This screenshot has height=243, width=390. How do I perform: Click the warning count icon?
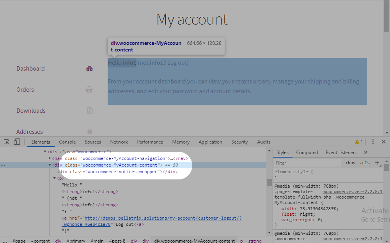(359, 142)
